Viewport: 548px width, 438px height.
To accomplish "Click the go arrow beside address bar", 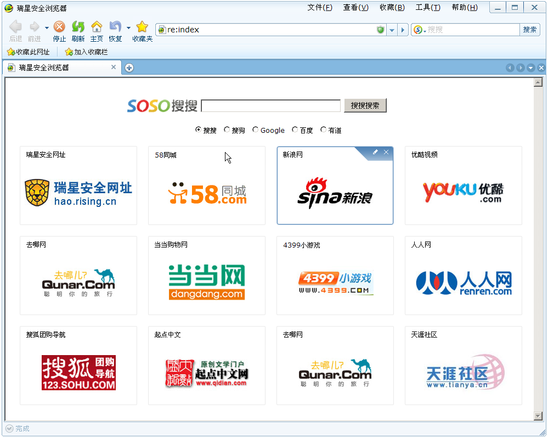I will click(x=403, y=30).
